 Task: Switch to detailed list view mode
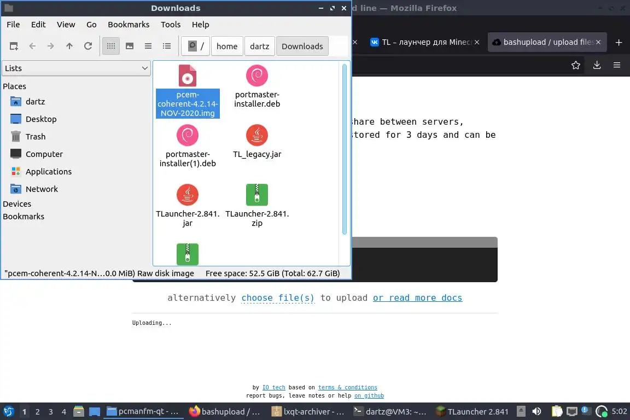(x=167, y=46)
